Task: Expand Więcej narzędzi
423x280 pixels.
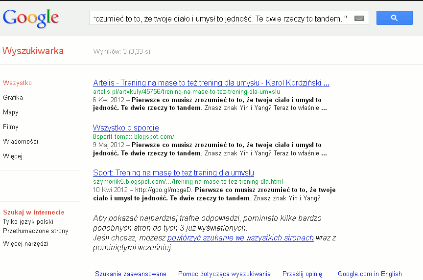Action: (25, 244)
